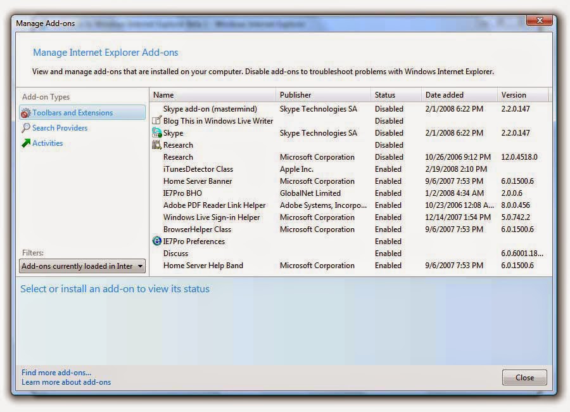Screen dimensions: 570x412
Task: Click the version 5.0.742.2 cell
Action: pos(516,217)
